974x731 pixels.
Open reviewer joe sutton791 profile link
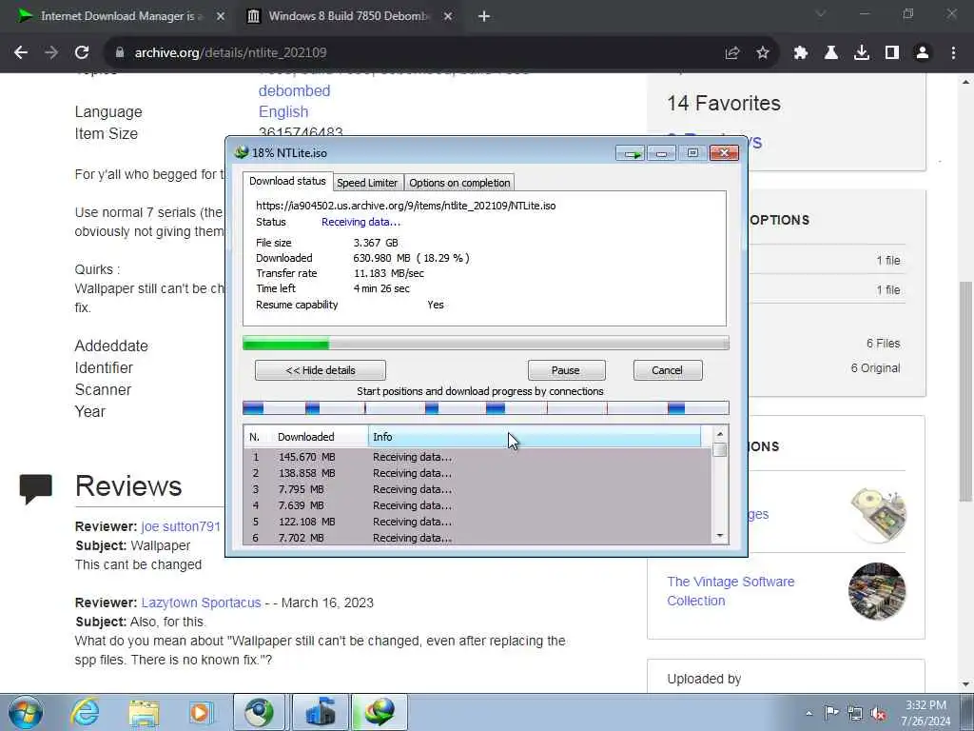click(x=181, y=526)
